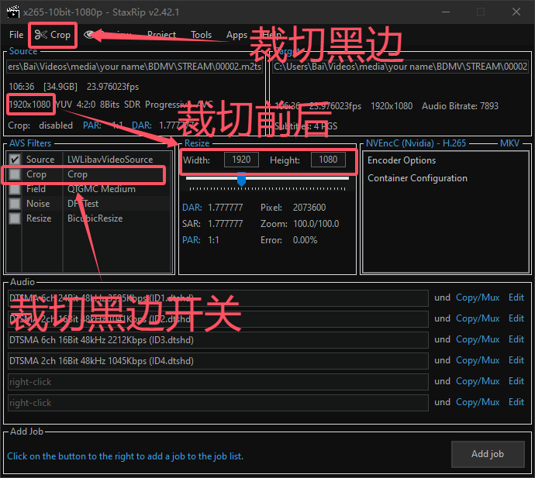Open the MKV container selector

[x=509, y=143]
